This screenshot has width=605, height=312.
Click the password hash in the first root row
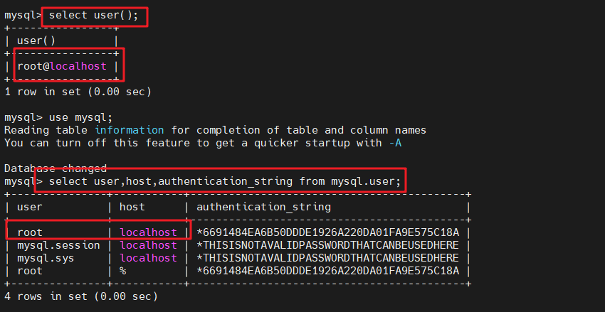click(x=327, y=232)
